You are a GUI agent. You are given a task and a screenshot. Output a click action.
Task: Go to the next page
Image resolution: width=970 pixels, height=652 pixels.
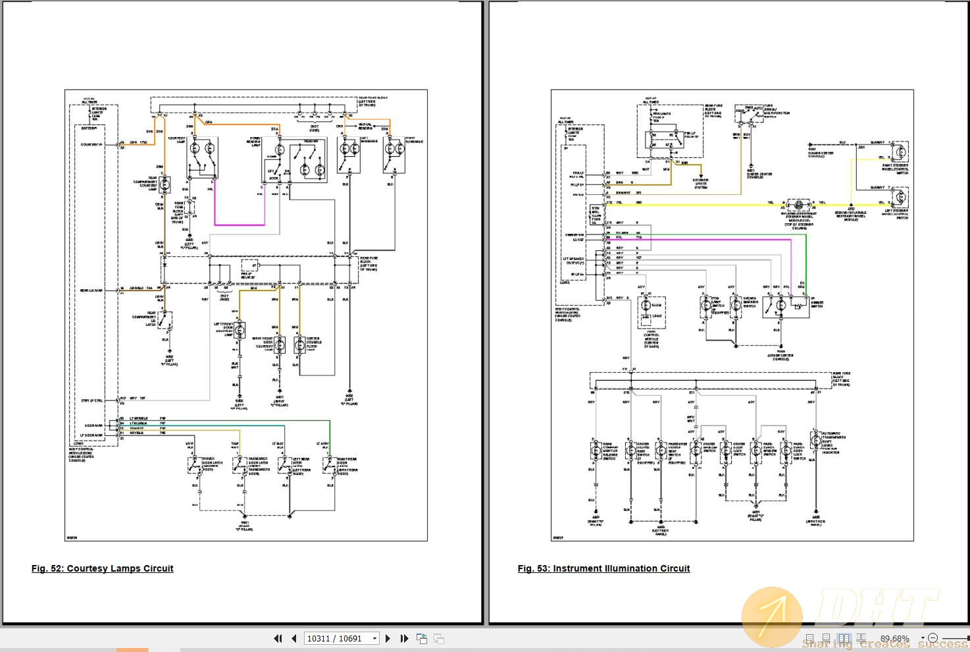(388, 638)
